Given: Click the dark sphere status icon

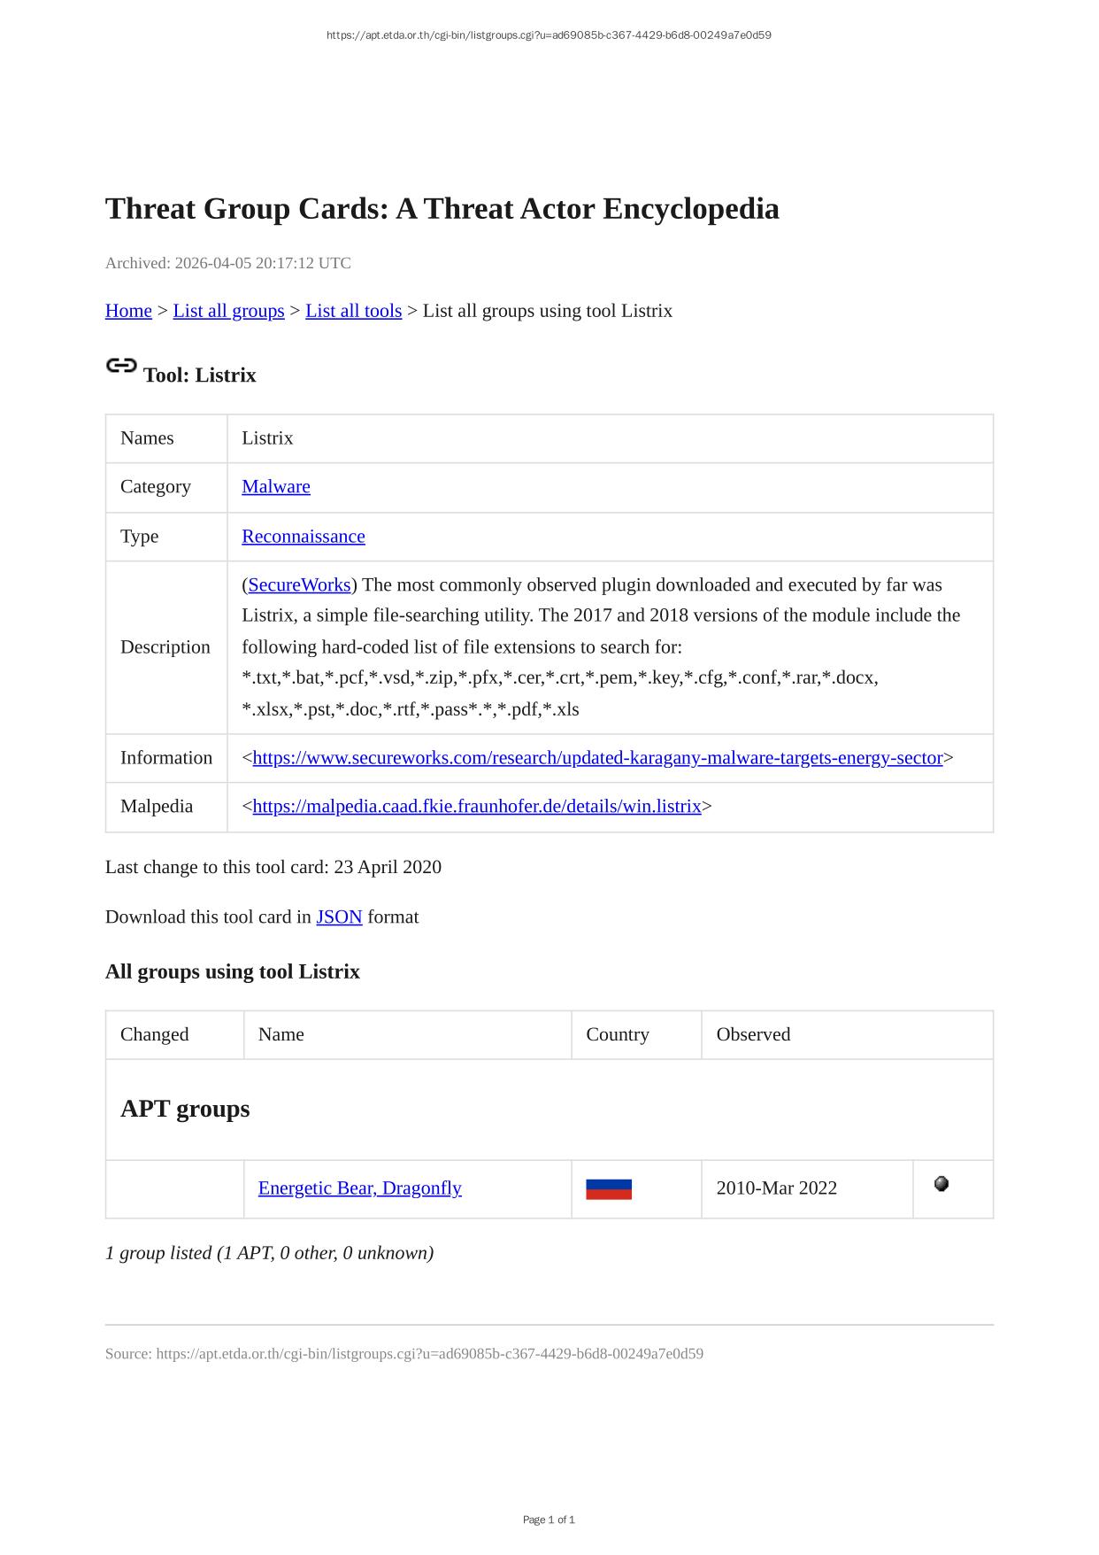Looking at the screenshot, I should (x=941, y=1184).
